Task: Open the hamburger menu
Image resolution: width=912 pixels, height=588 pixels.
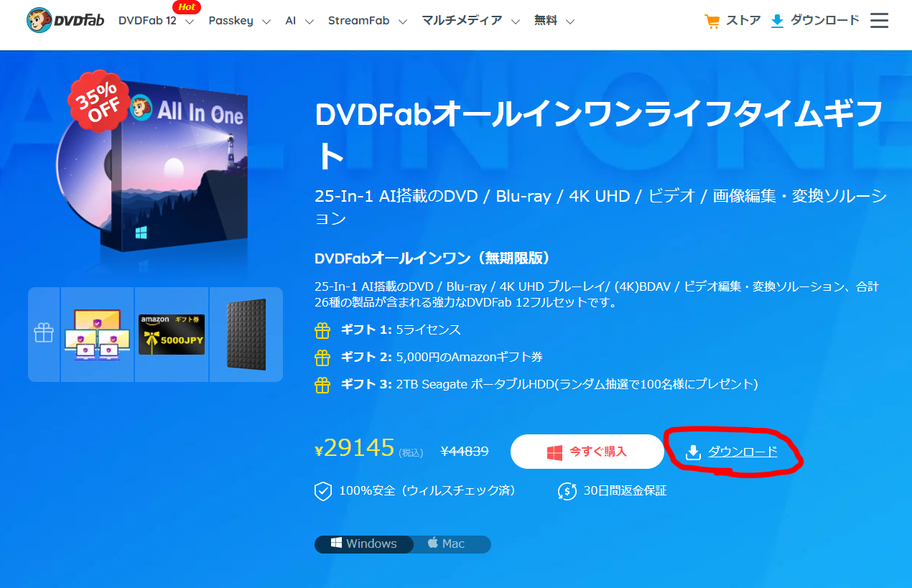Action: tap(879, 20)
